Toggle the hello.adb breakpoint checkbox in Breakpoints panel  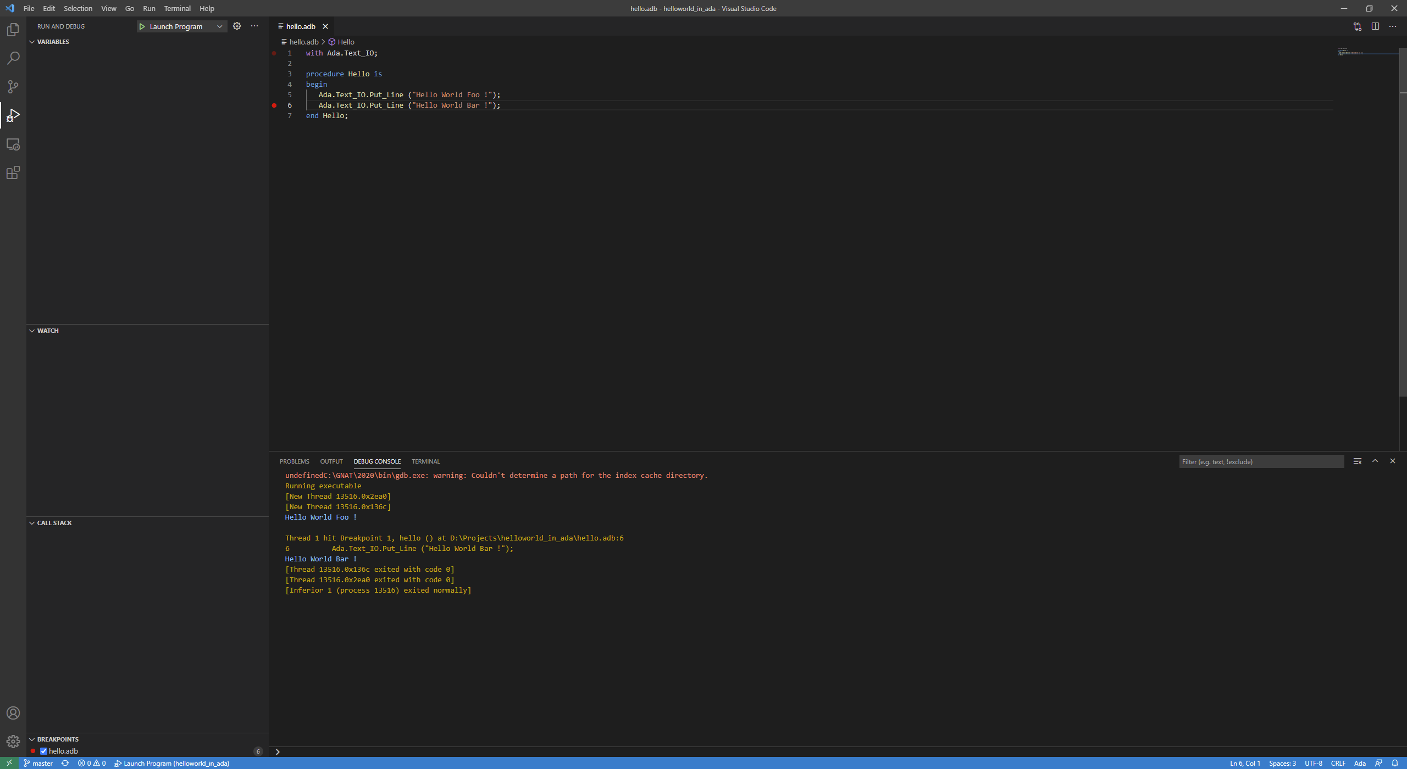point(44,750)
